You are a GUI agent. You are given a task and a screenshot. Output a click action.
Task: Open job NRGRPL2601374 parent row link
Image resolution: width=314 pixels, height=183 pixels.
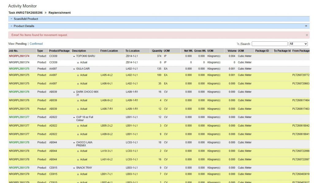coord(19,56)
